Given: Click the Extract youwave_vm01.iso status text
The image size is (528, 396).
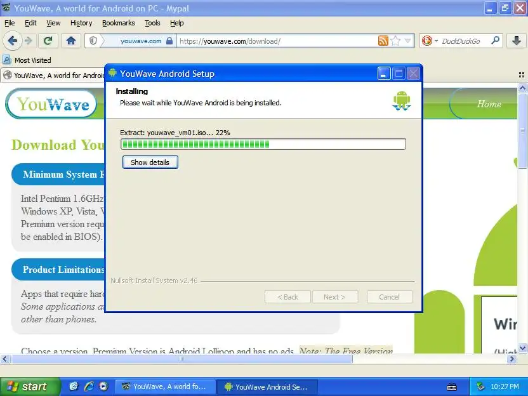Looking at the screenshot, I should 175,133.
